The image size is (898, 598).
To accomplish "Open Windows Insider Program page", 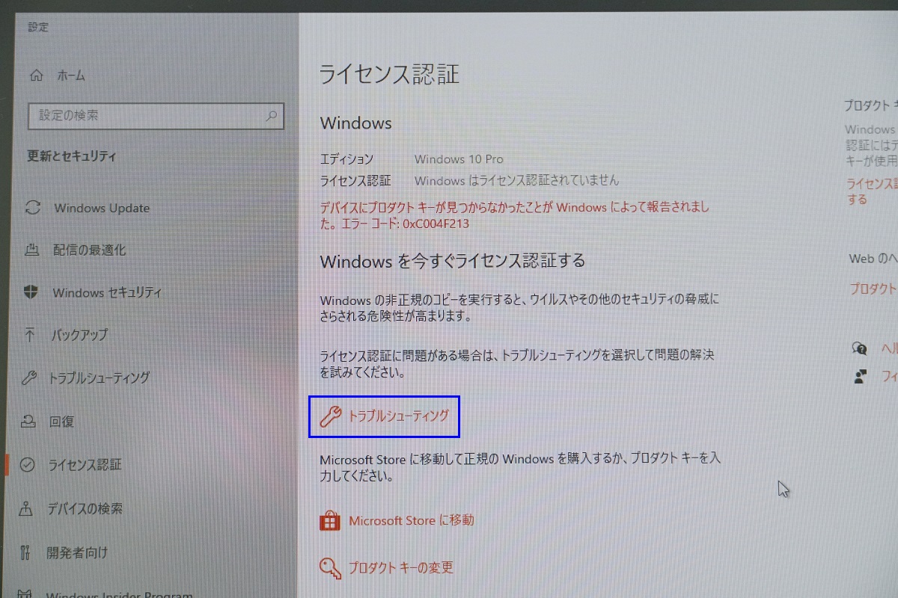I will click(x=119, y=594).
